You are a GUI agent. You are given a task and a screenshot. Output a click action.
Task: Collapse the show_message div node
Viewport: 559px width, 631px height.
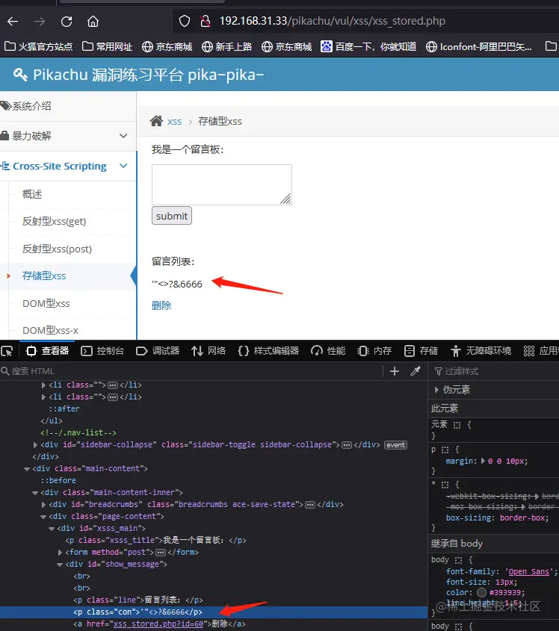coord(60,565)
